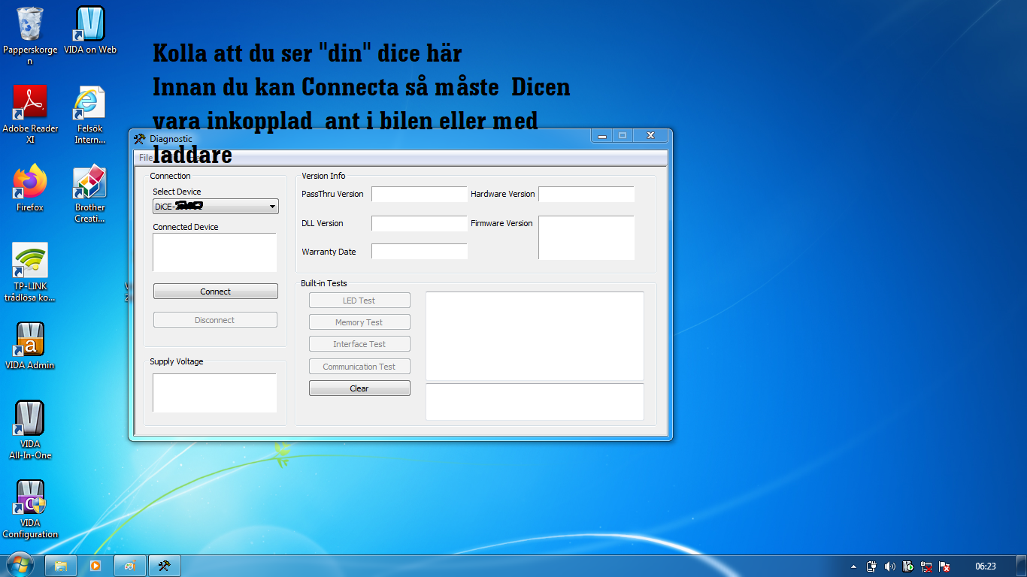Click the LED Test button
This screenshot has width=1027, height=577.
pos(359,301)
